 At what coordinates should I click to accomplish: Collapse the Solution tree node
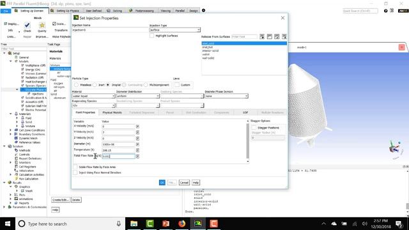[x=4, y=146]
